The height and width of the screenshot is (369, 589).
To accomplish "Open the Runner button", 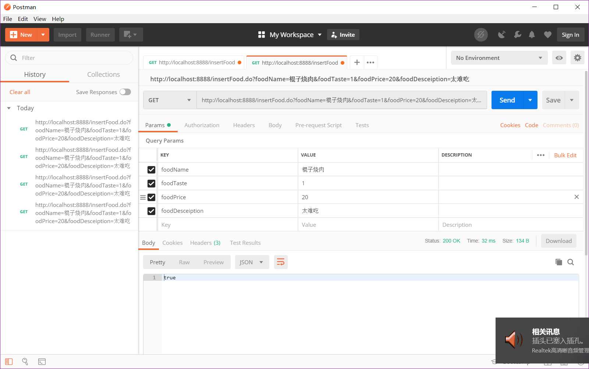I will 100,35.
